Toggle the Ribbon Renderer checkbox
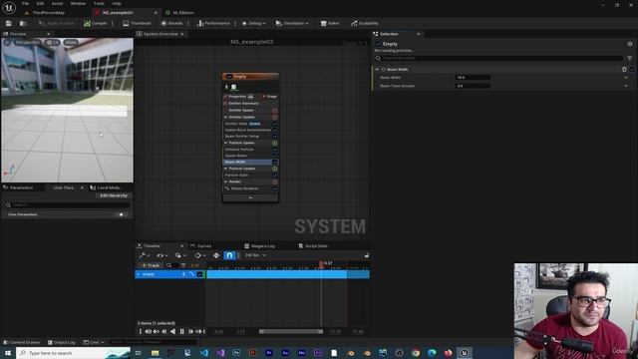The width and height of the screenshot is (638, 359). (x=275, y=188)
